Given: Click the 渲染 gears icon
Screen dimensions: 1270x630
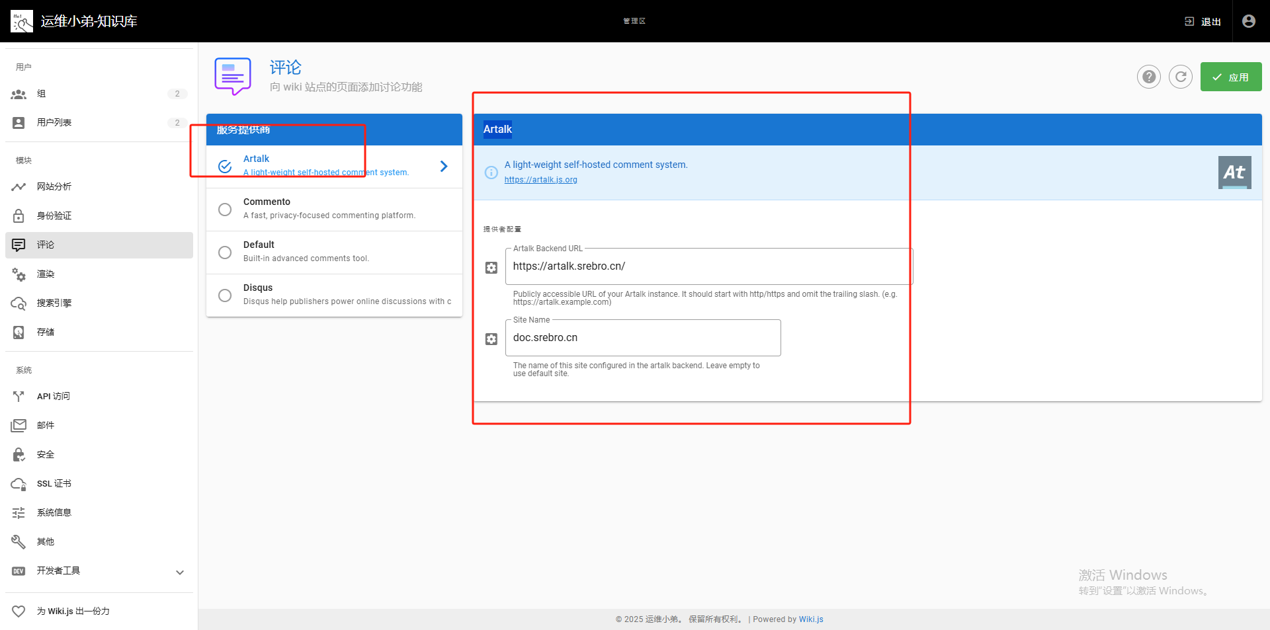Looking at the screenshot, I should [x=19, y=274].
